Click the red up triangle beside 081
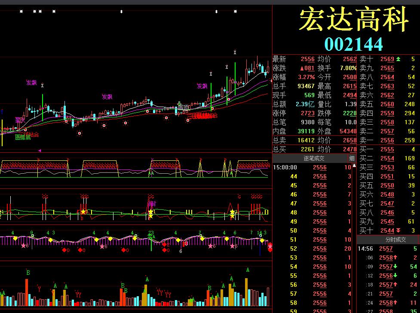This screenshot has width=420, height=313. coord(302,68)
